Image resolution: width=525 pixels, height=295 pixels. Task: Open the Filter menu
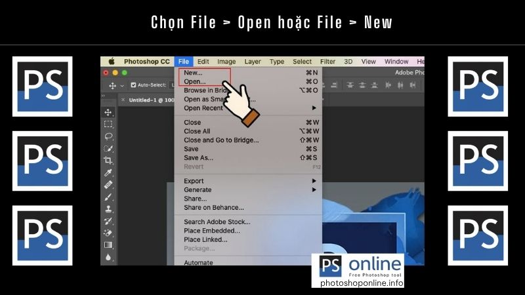pyautogui.click(x=327, y=62)
